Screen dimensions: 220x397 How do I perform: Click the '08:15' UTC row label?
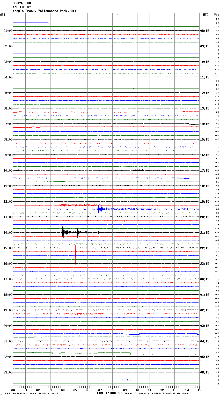pyautogui.click(x=205, y=31)
